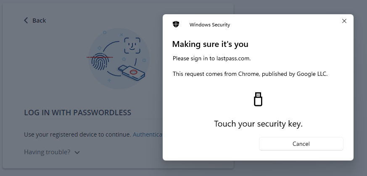The width and height of the screenshot is (367, 176).
Task: Click the Windows Security shield icon
Action: click(176, 24)
